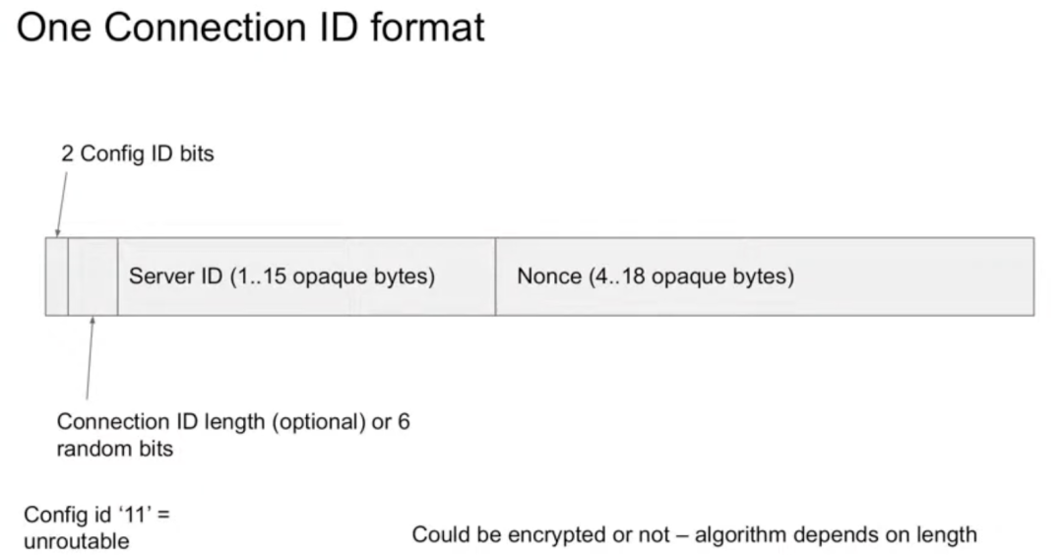
Task: Select the second small box before Server ID
Action: click(93, 277)
